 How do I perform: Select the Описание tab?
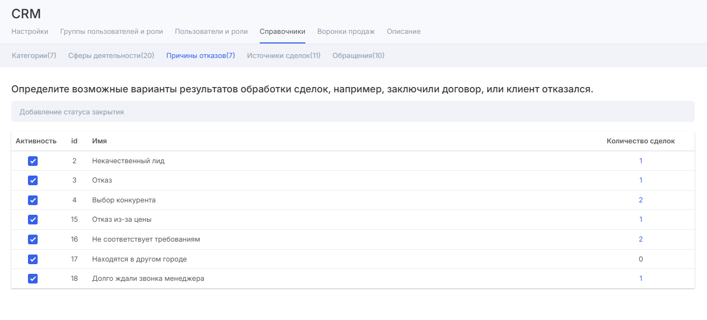point(403,32)
